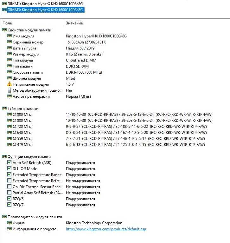Click the value Норма (7.8 us)

coord(78,96)
